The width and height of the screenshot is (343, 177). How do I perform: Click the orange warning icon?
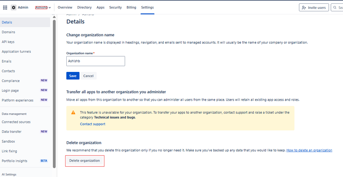pos(73,113)
